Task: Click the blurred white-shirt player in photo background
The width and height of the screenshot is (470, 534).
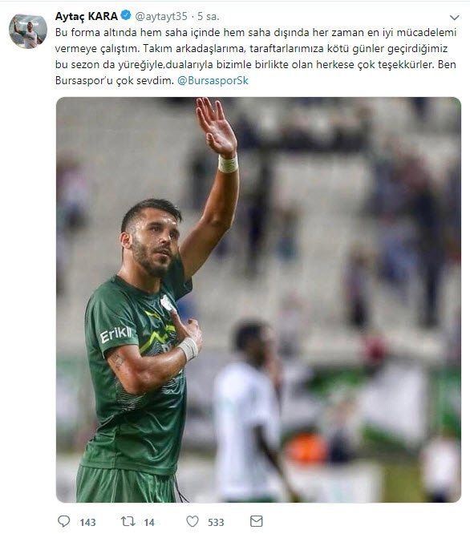Action: (250, 411)
